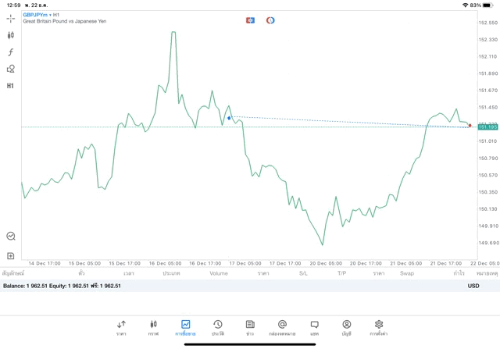Open the drawing objects tool

coord(10,69)
